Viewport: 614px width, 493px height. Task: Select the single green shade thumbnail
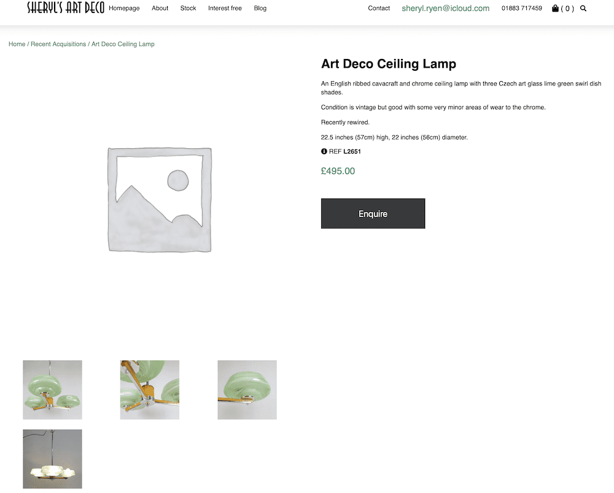click(247, 390)
